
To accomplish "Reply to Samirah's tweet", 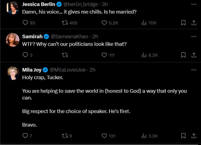I will [x=26, y=55].
